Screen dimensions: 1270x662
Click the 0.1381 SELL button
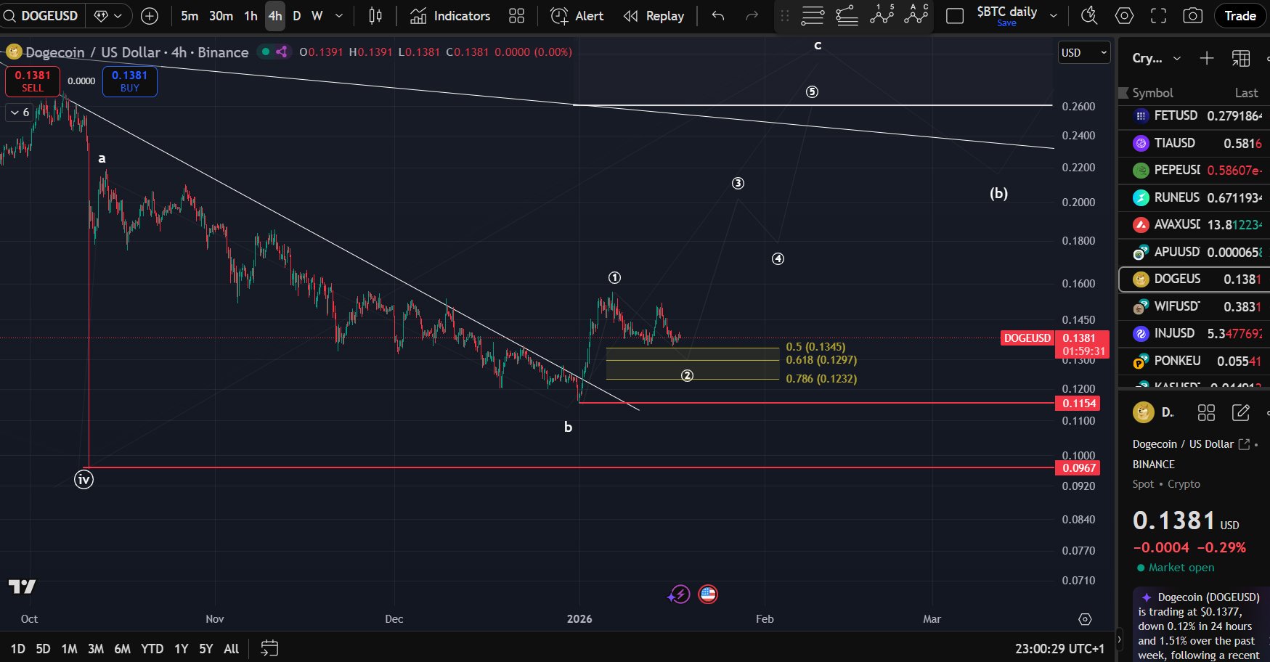pos(32,81)
